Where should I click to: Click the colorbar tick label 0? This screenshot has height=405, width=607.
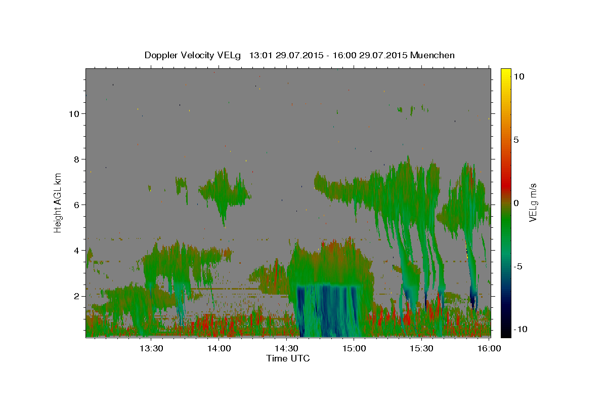(516, 203)
